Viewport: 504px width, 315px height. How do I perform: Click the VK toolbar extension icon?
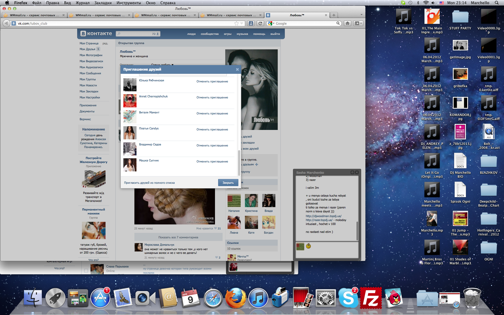pyautogui.click(x=251, y=23)
